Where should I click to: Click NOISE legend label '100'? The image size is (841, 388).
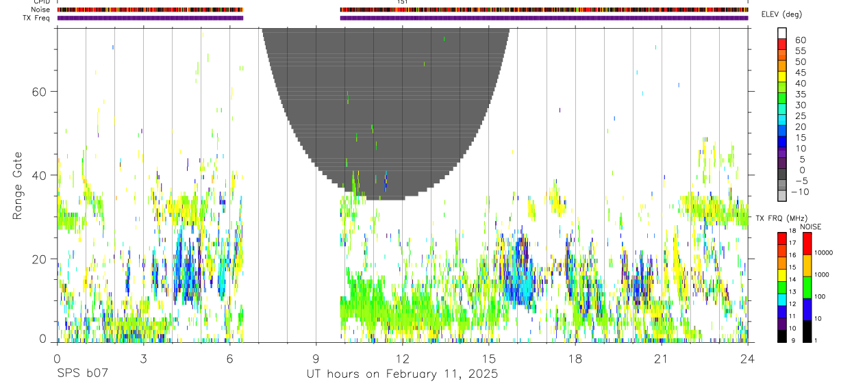coord(819,296)
